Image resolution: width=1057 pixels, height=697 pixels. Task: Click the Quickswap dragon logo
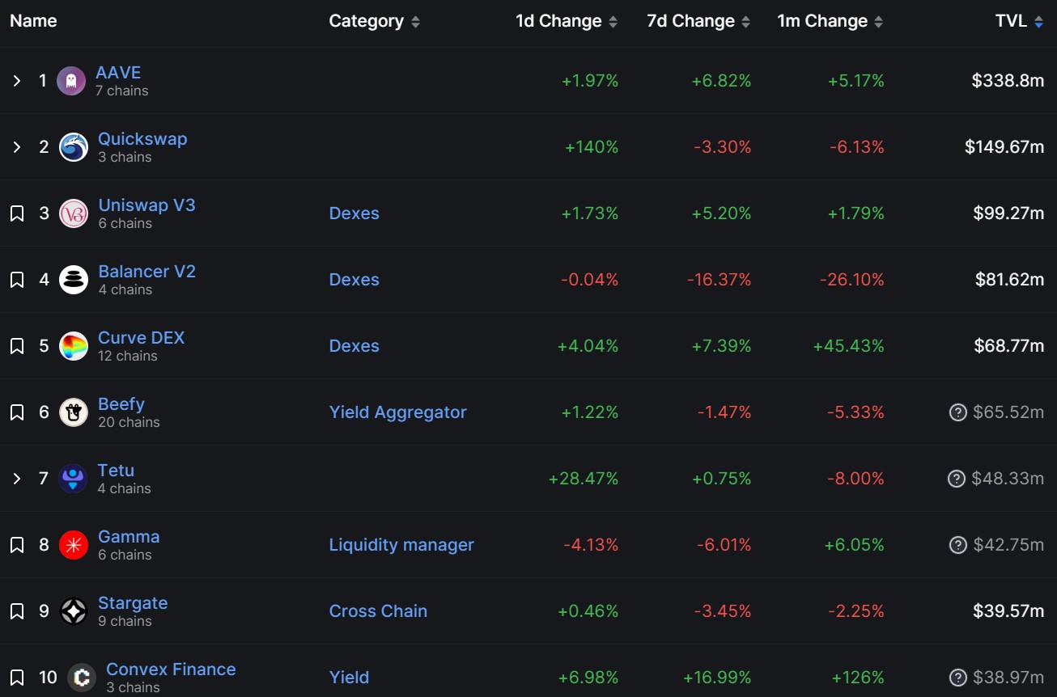(73, 146)
